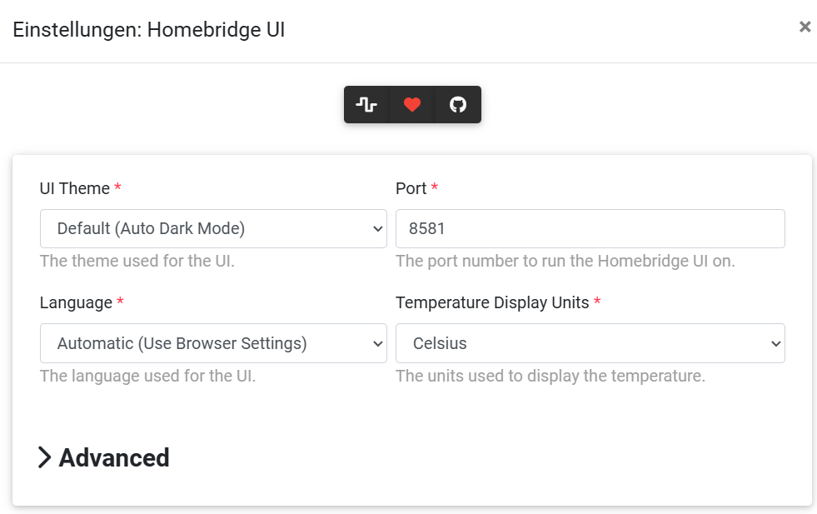The image size is (817, 514).
Task: Click the Celsius dropdown arrow
Action: click(775, 343)
